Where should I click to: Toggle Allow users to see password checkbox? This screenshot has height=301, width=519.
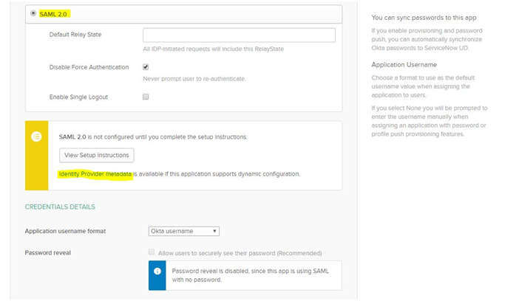coord(152,252)
